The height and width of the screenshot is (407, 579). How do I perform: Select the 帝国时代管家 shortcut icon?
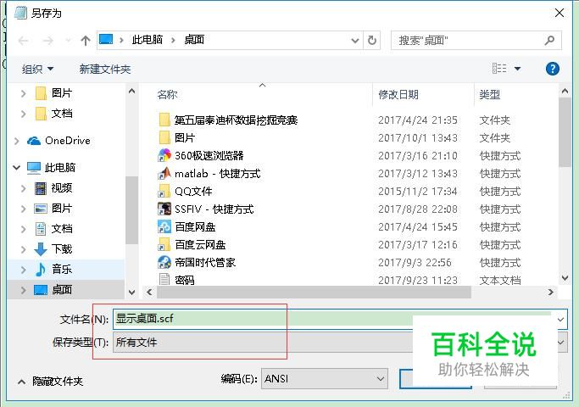click(164, 262)
